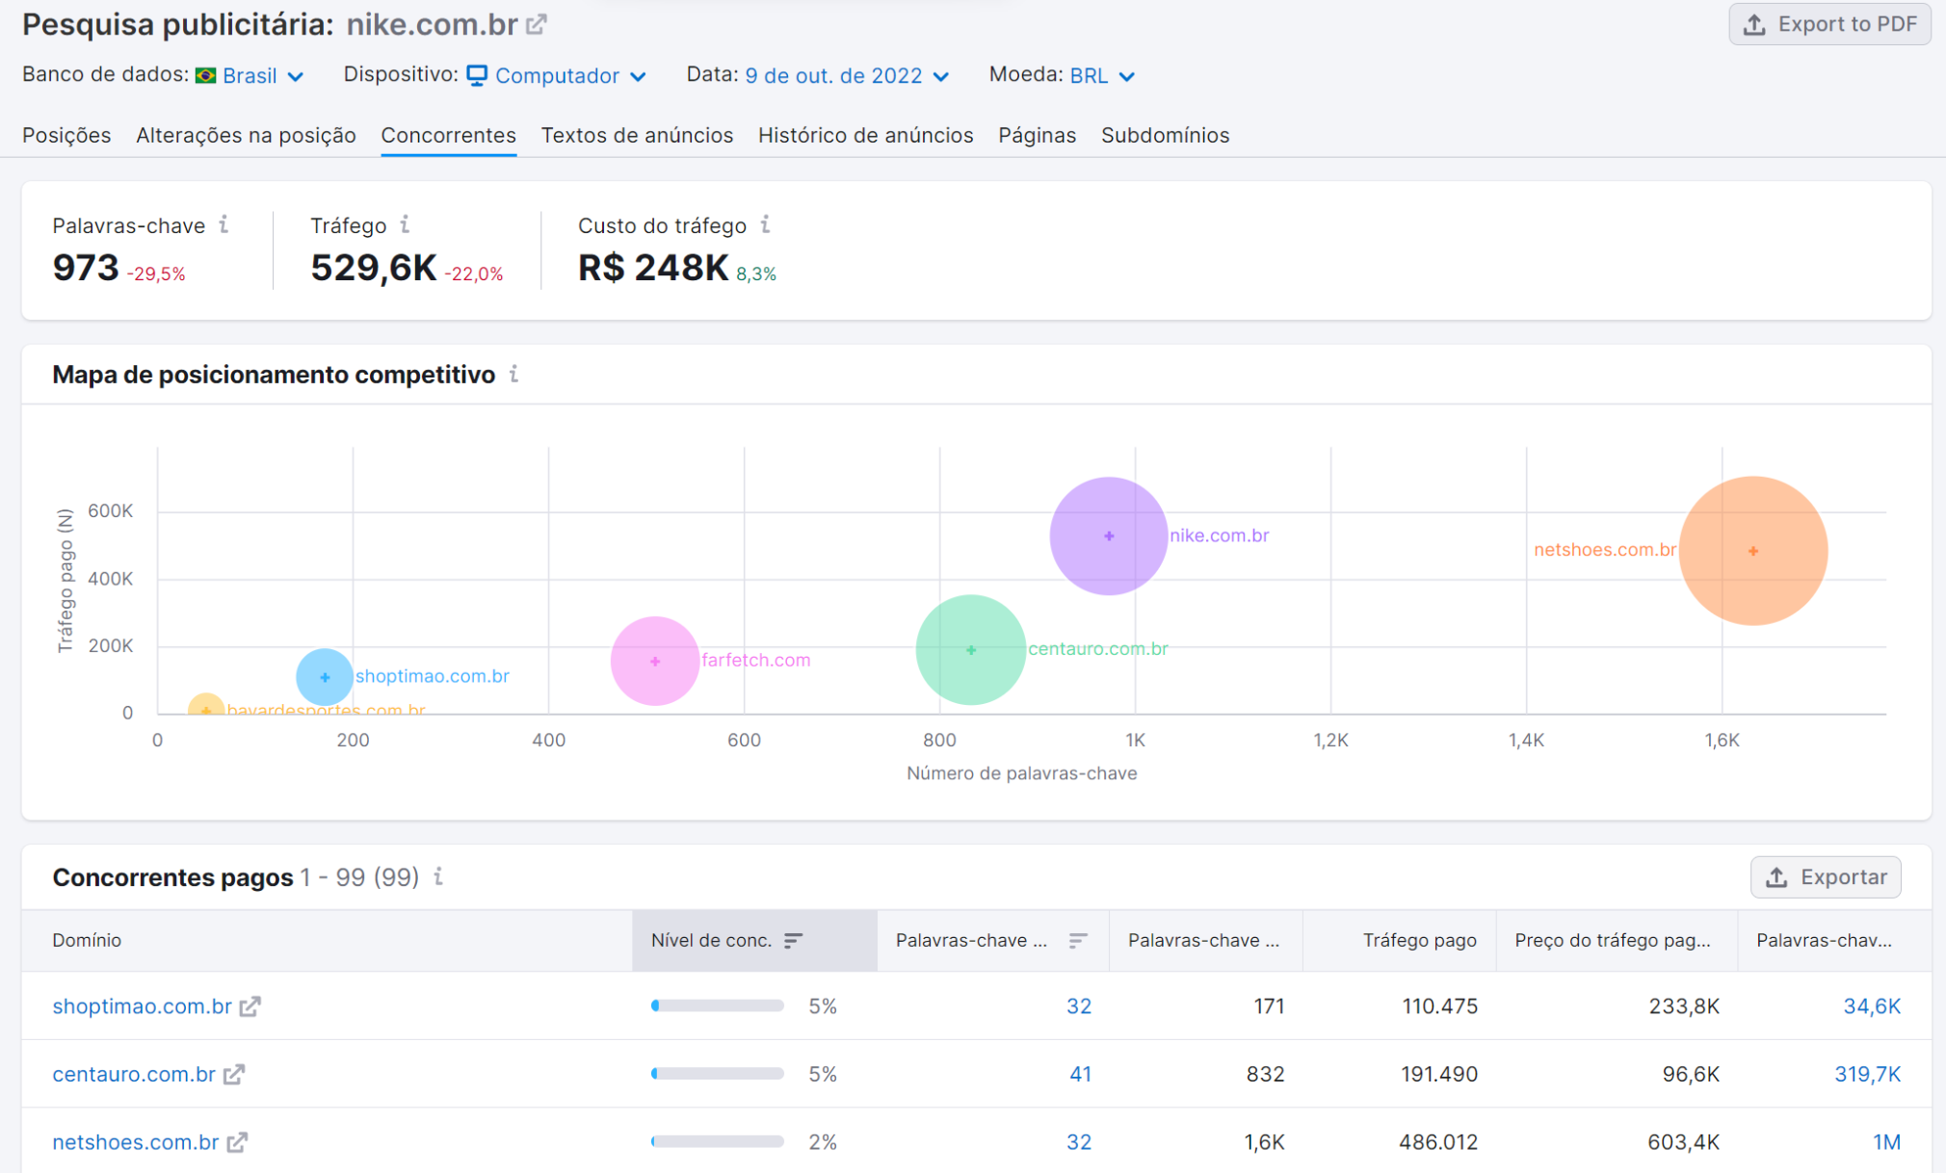Click the Export to PDF button
This screenshot has width=1946, height=1173.
coord(1829,24)
